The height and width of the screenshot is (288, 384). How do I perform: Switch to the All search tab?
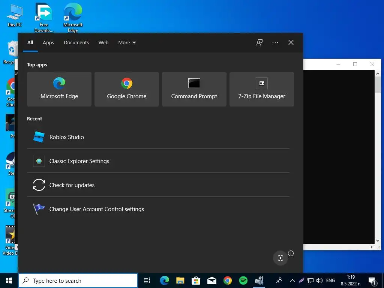coord(30,43)
